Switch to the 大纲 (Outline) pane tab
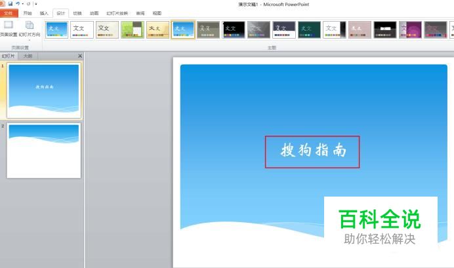Image resolution: width=454 pixels, height=268 pixels. (x=28, y=56)
